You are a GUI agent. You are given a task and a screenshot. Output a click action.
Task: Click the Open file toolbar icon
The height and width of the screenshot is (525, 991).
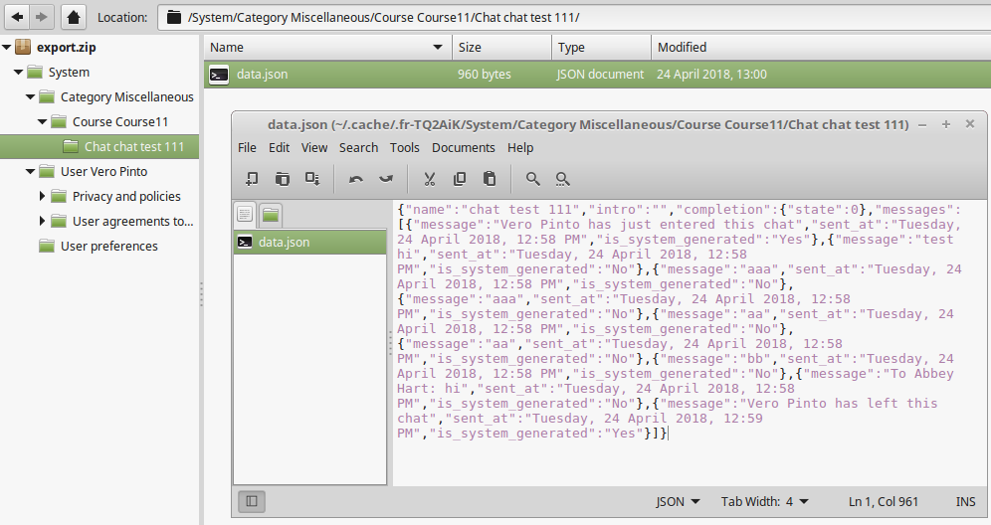[x=282, y=179]
